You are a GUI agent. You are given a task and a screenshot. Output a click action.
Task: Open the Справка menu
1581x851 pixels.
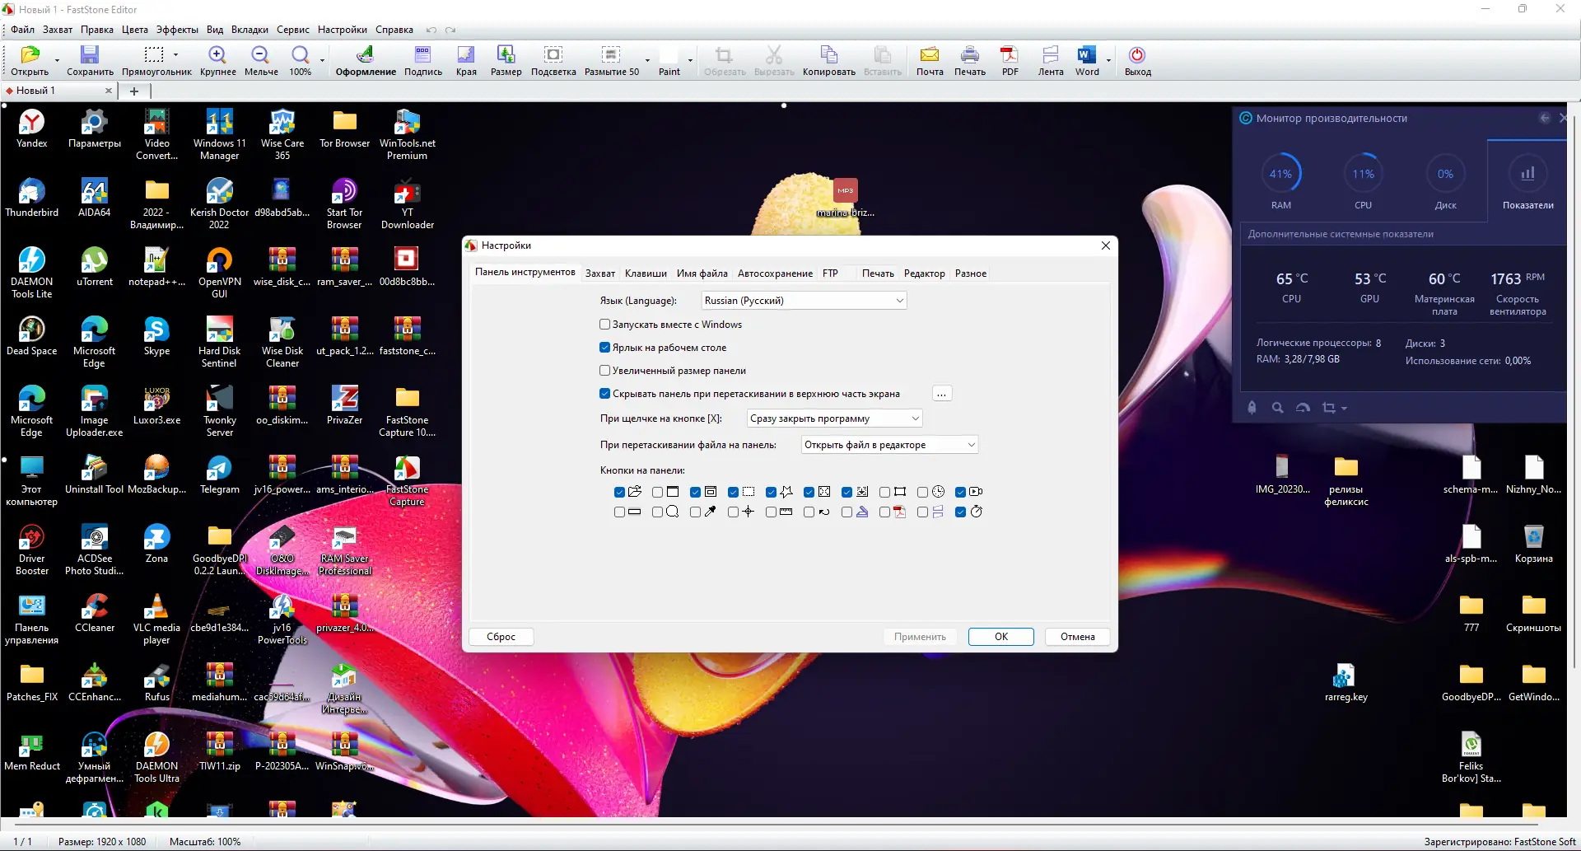[x=394, y=30]
